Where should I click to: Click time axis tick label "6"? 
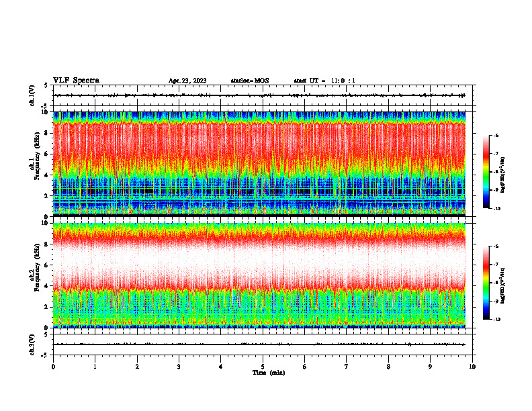point(305,367)
